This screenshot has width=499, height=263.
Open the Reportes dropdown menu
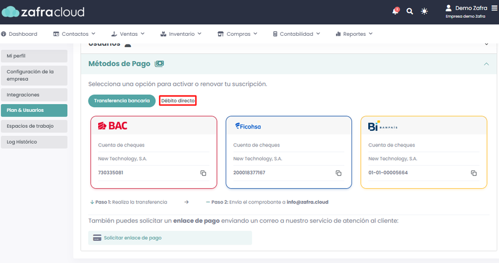tap(354, 34)
